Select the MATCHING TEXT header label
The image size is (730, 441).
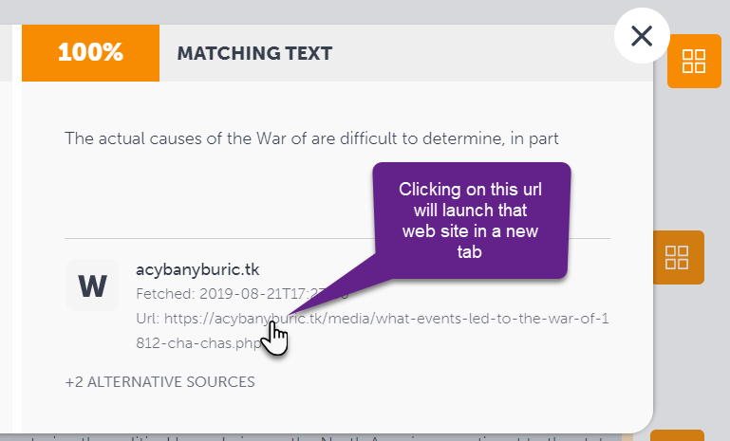(x=254, y=53)
